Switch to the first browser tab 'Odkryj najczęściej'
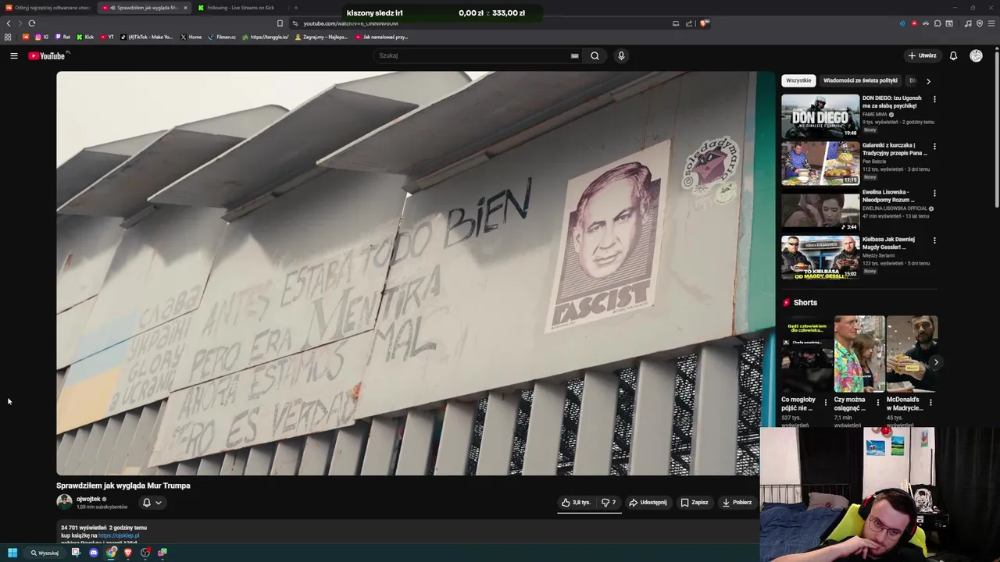This screenshot has height=562, width=1000. [x=48, y=8]
